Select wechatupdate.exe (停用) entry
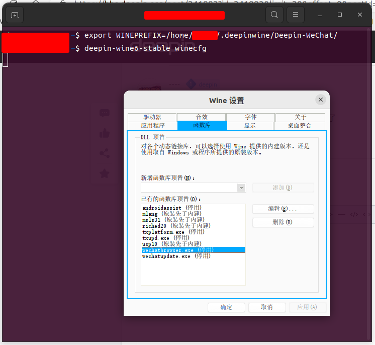Screen dimensions: 375x345 [x=193, y=256]
